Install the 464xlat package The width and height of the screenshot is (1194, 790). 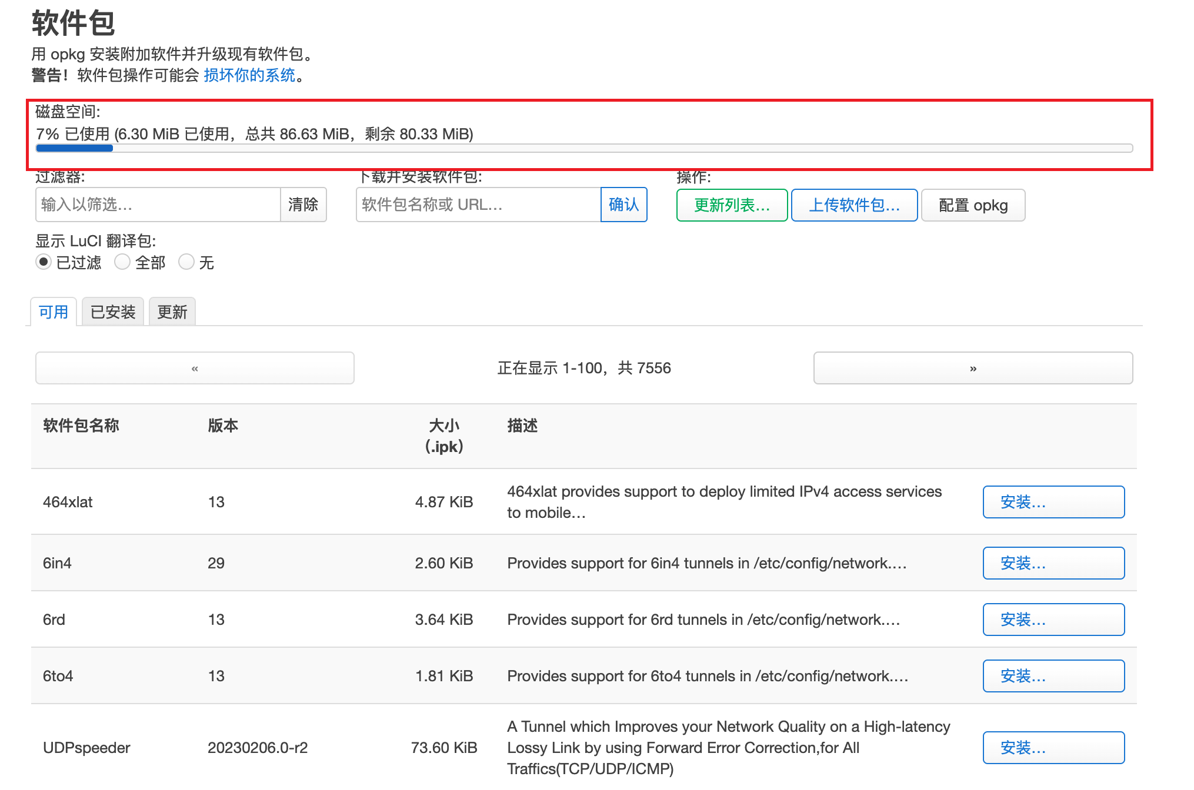pos(1053,502)
